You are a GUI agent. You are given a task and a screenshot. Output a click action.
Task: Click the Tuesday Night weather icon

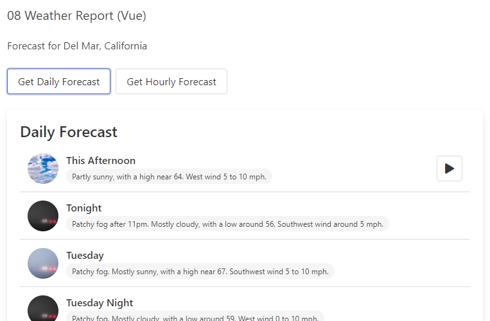43,309
